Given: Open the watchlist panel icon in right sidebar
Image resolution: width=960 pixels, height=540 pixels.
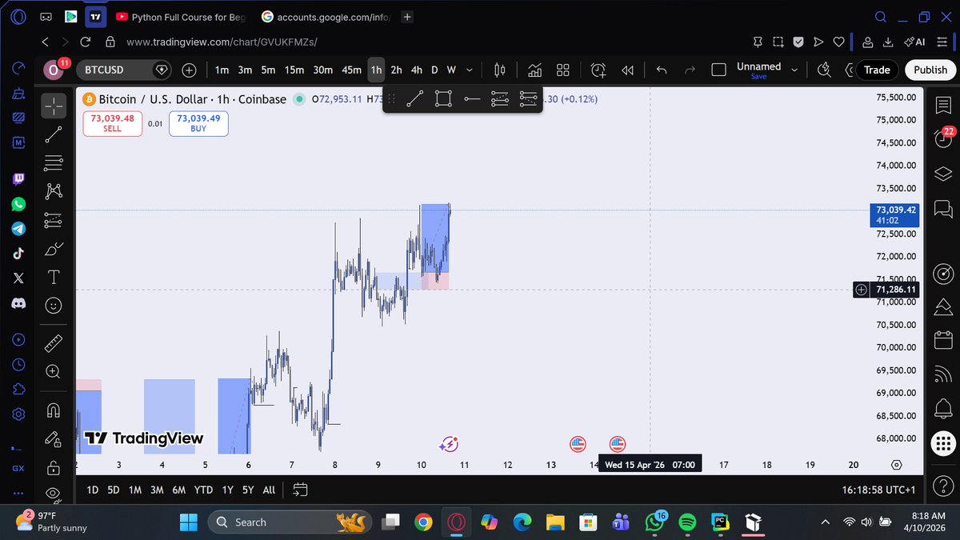Looking at the screenshot, I should pos(943,105).
